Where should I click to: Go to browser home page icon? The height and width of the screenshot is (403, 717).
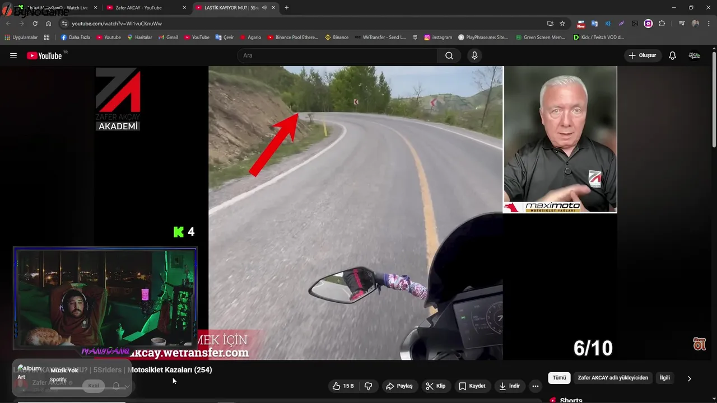pyautogui.click(x=49, y=24)
